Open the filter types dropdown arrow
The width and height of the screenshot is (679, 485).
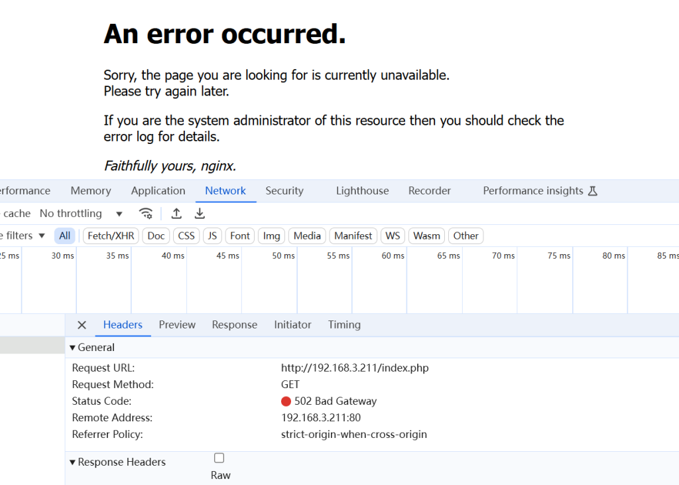pyautogui.click(x=40, y=236)
